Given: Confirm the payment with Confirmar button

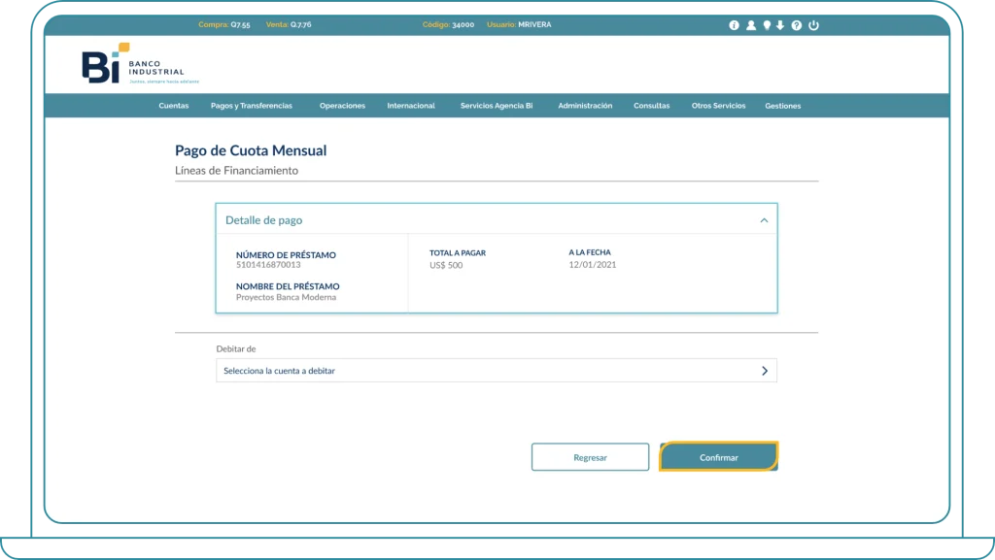Looking at the screenshot, I should pyautogui.click(x=719, y=457).
